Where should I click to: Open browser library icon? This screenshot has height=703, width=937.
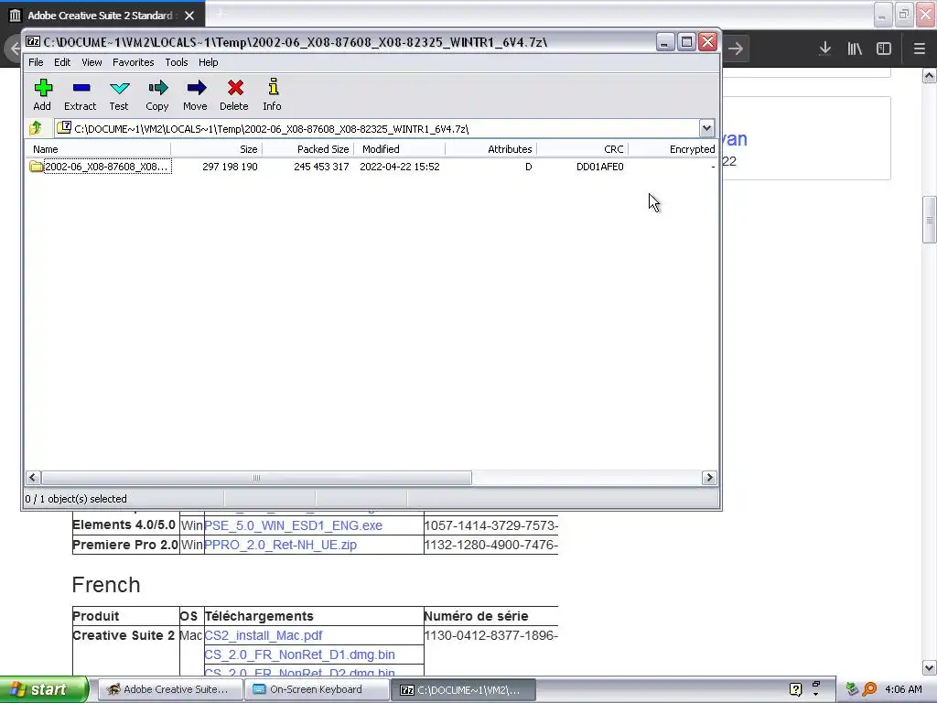(855, 49)
